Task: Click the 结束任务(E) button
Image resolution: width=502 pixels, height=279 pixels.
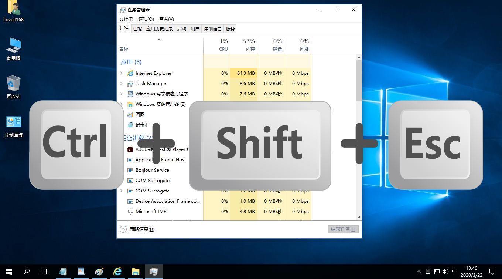Action: click(343, 229)
